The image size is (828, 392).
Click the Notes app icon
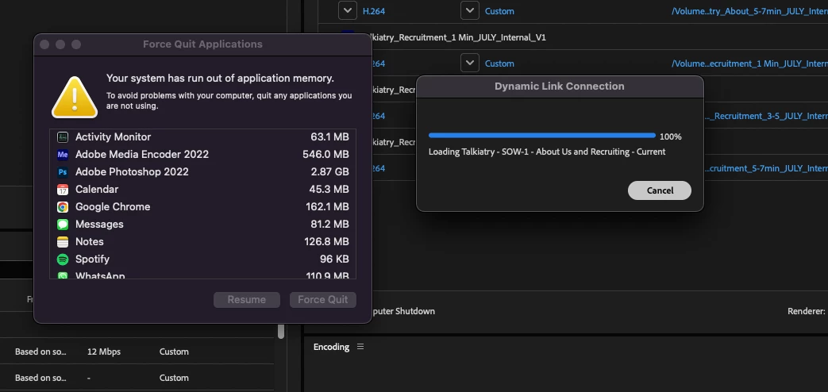click(x=63, y=242)
